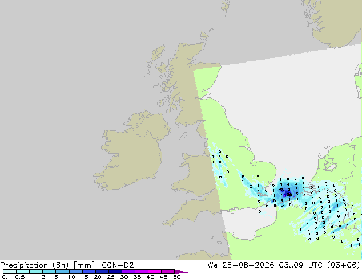The image size is (362, 279).
Task: Click the over-50 mm arrow legend tip
Action: click(x=181, y=272)
